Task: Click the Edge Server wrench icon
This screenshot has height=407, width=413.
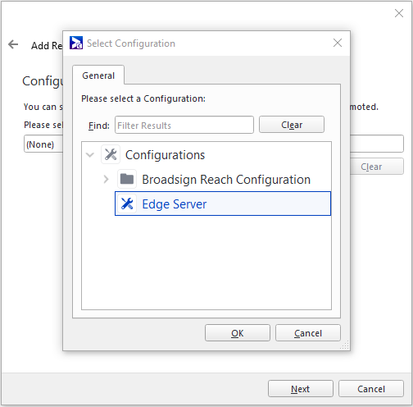Action: point(127,203)
